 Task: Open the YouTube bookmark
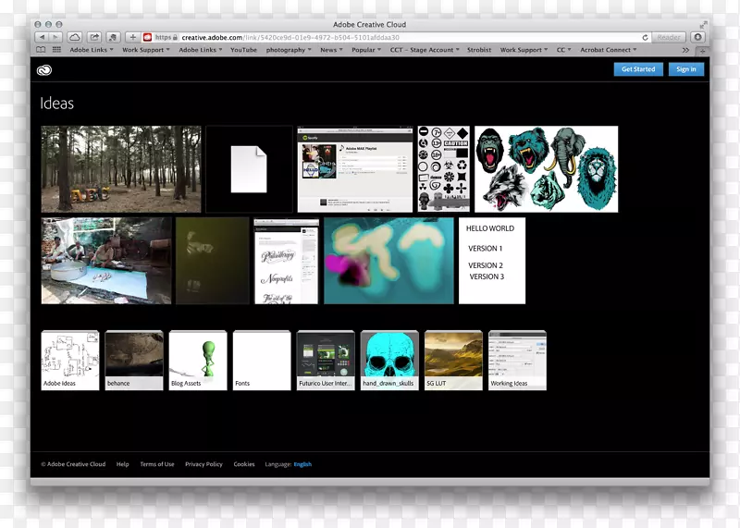pyautogui.click(x=243, y=50)
